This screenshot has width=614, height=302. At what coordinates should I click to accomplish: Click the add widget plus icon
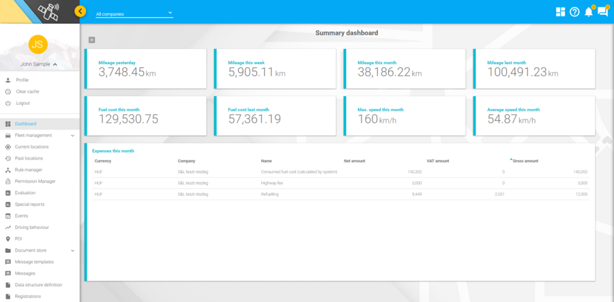pyautogui.click(x=92, y=40)
